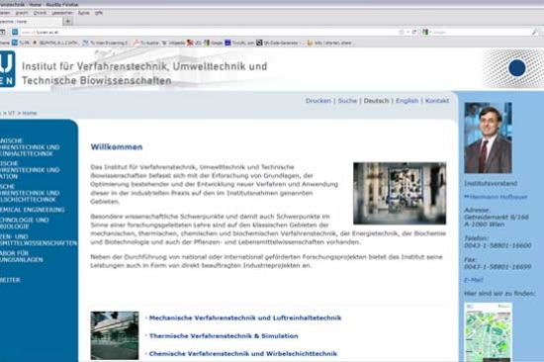
Task: Open a new tab with the plus button
Action: 68,21
